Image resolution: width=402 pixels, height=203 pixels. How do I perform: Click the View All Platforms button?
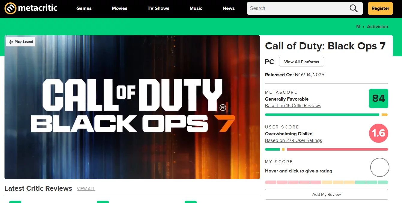point(302,62)
